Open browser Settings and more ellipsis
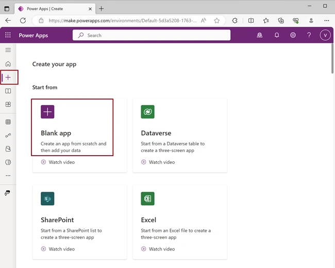This screenshot has height=268, width=335. point(326,21)
